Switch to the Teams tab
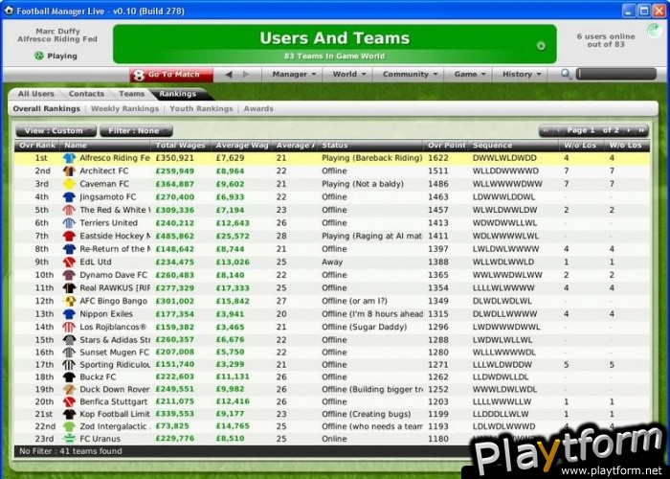The height and width of the screenshot is (479, 670). [x=132, y=94]
